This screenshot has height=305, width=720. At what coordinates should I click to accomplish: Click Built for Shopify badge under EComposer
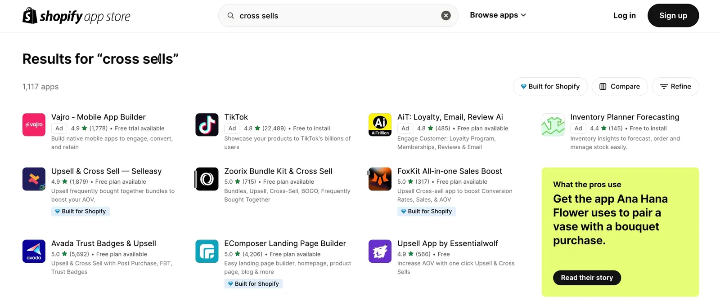253,283
